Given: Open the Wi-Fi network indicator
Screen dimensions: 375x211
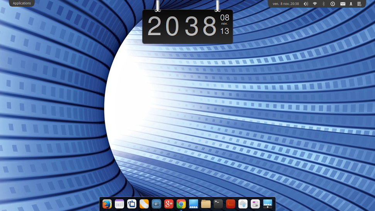Looking at the screenshot, I should (x=315, y=4).
